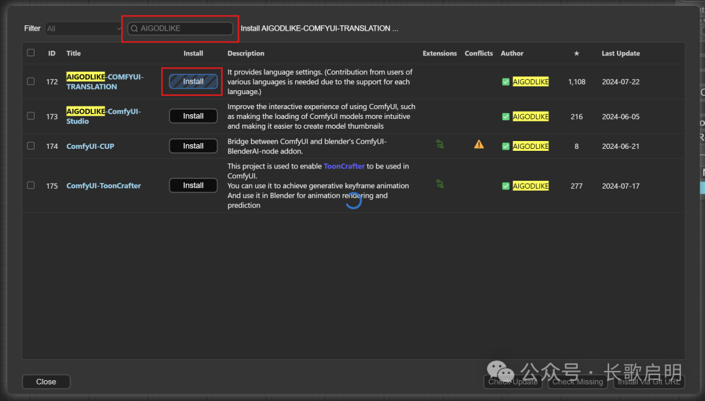Select the ComfyUI-CUP row checkbox
This screenshot has width=705, height=401.
pyautogui.click(x=31, y=146)
